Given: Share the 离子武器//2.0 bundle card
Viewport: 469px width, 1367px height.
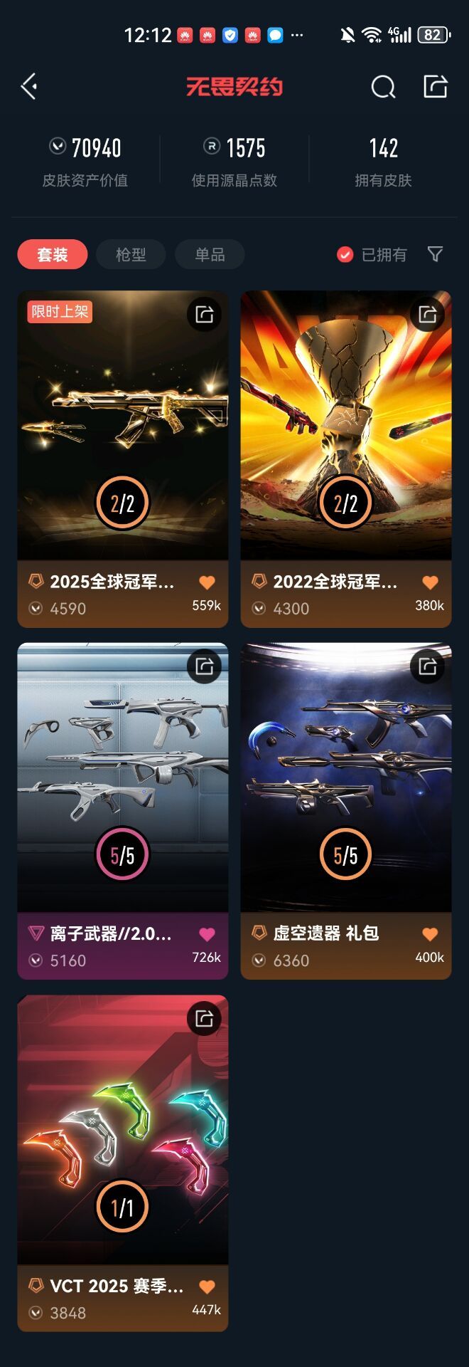Looking at the screenshot, I should click(x=205, y=666).
